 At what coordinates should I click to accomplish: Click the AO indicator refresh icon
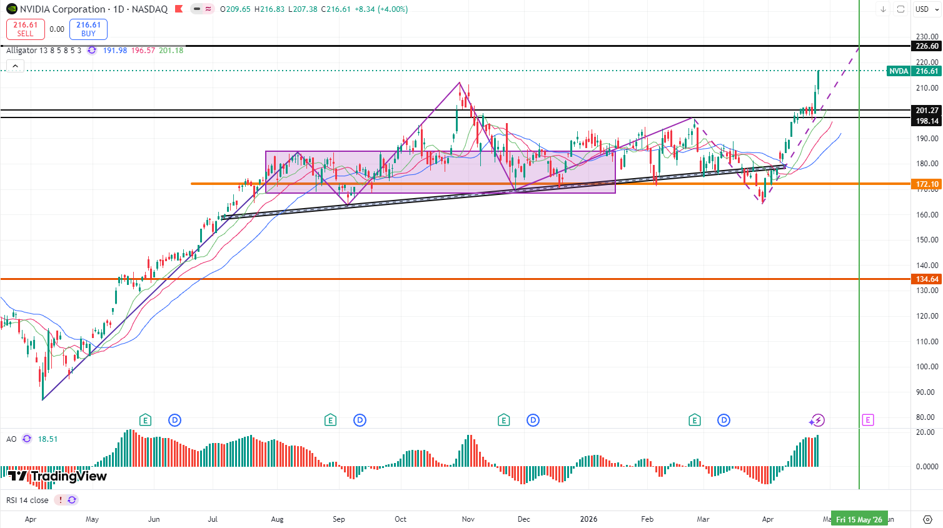click(x=27, y=439)
